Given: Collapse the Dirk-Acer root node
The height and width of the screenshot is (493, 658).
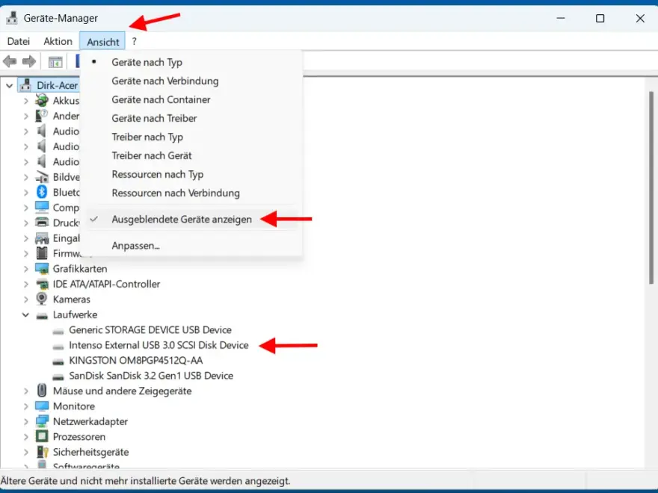Looking at the screenshot, I should tap(9, 84).
